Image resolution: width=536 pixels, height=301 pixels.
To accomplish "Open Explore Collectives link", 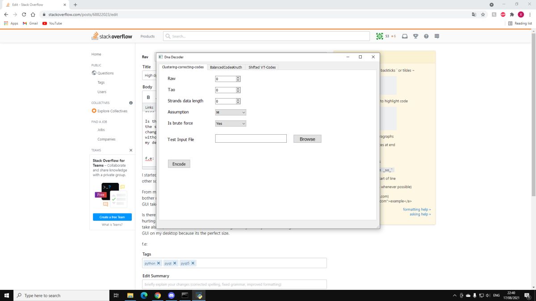I will [112, 111].
